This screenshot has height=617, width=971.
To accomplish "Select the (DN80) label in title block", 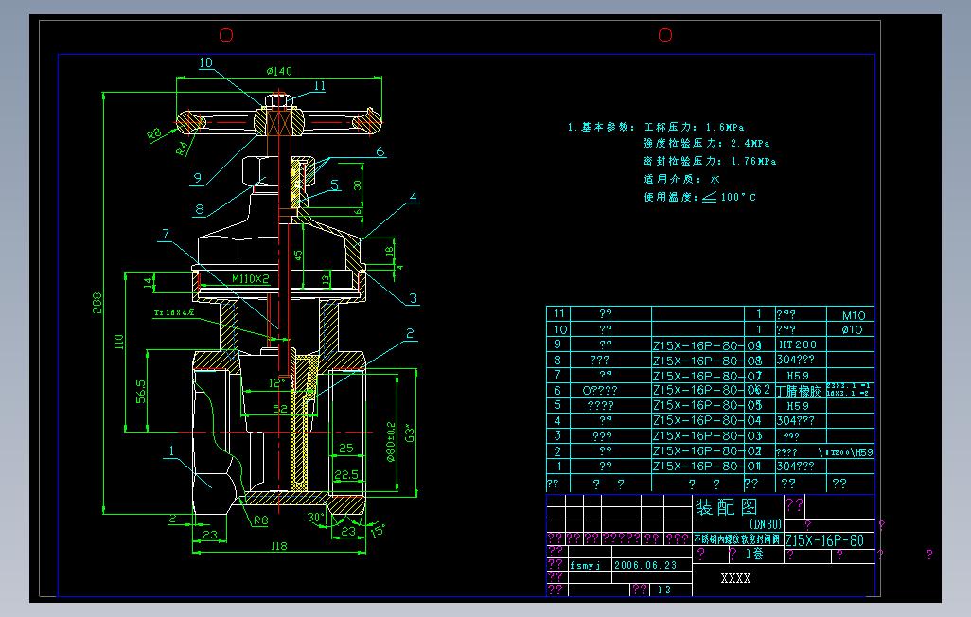I will coord(765,524).
